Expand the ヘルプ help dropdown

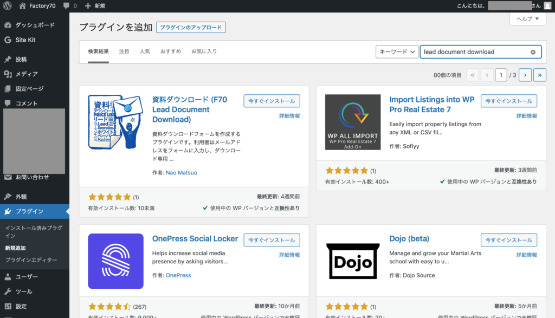527,19
